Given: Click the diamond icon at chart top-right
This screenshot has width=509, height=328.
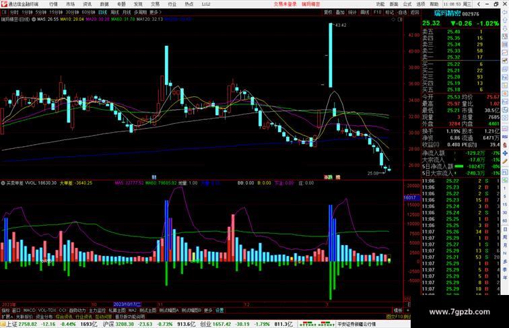Looking at the screenshot, I should pyautogui.click(x=393, y=20).
